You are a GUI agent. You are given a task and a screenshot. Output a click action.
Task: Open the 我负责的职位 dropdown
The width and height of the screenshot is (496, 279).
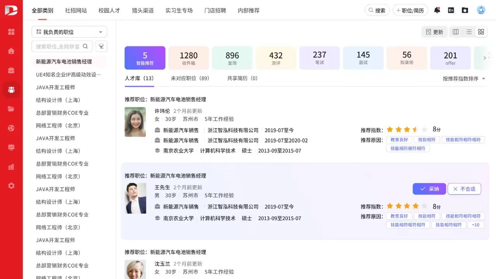tap(69, 32)
